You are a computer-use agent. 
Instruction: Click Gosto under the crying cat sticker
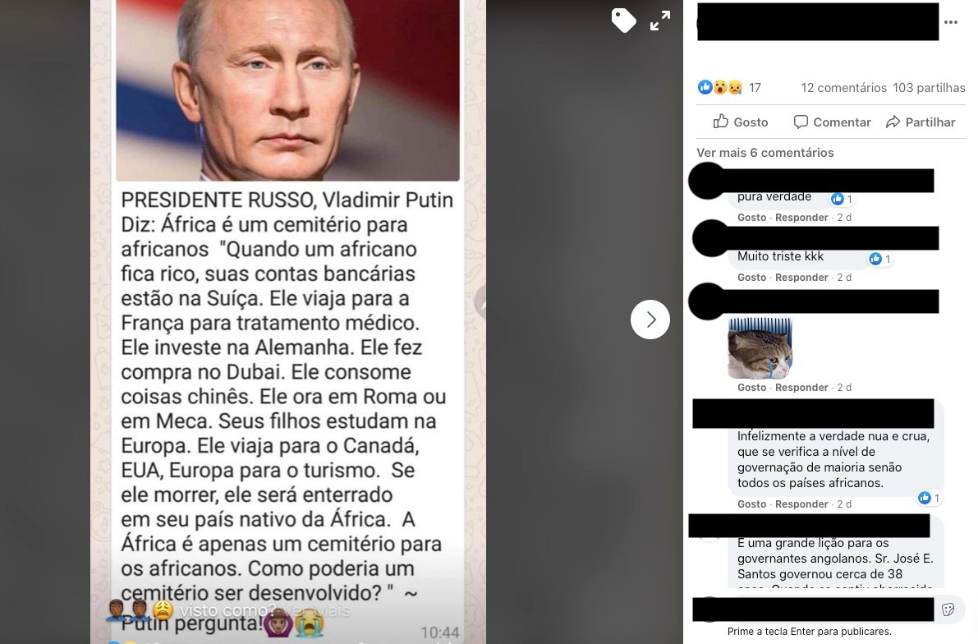751,387
